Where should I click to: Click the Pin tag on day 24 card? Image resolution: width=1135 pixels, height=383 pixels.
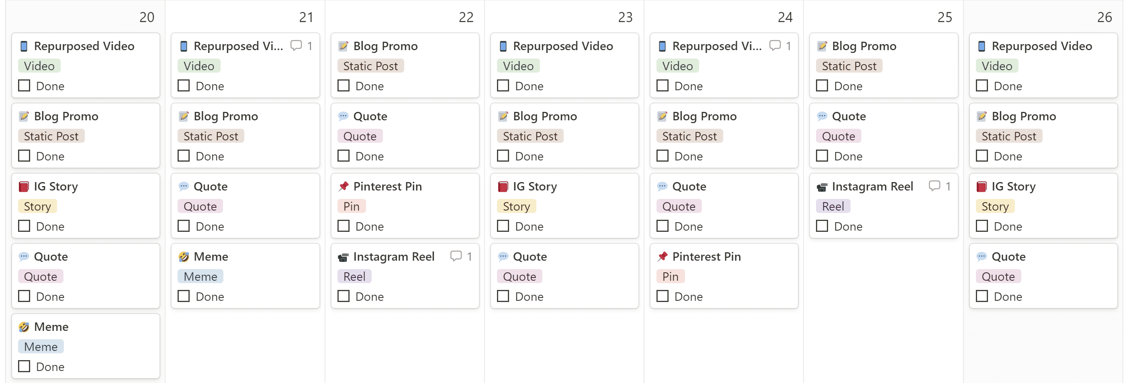(x=670, y=277)
